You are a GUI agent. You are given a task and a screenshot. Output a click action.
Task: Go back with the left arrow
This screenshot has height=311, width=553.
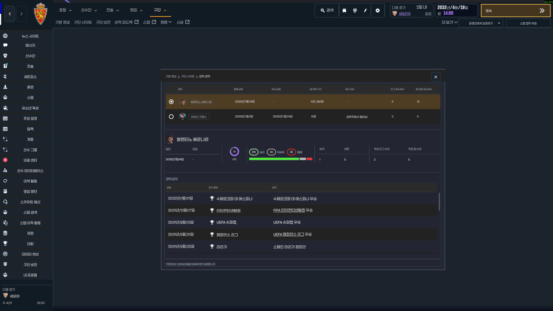click(x=10, y=14)
